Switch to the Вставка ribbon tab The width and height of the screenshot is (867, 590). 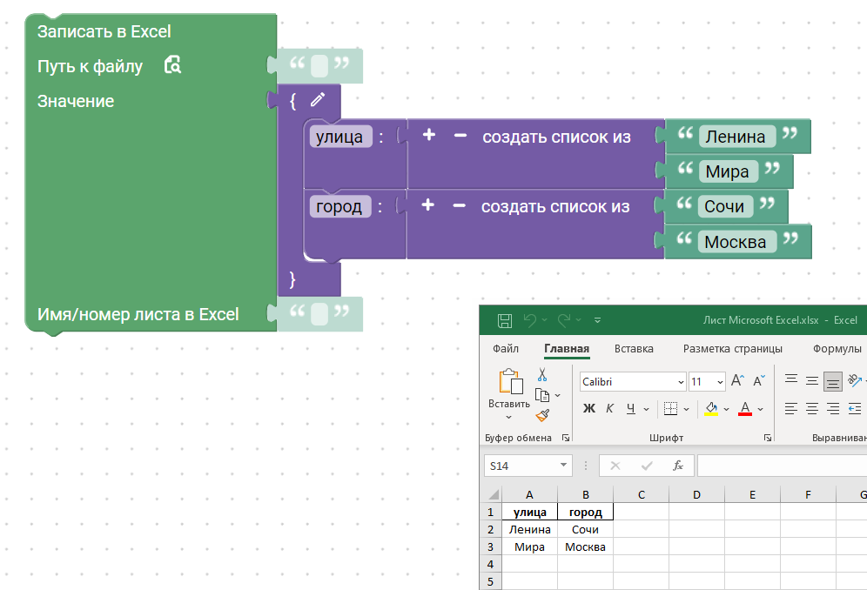634,349
